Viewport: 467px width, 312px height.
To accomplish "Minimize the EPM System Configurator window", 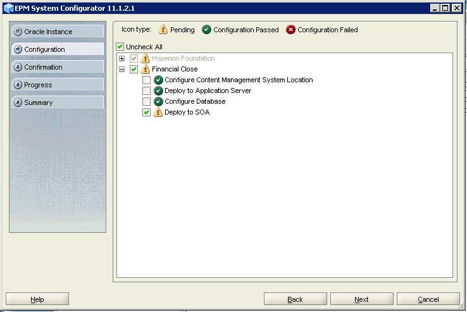I will [x=435, y=8].
